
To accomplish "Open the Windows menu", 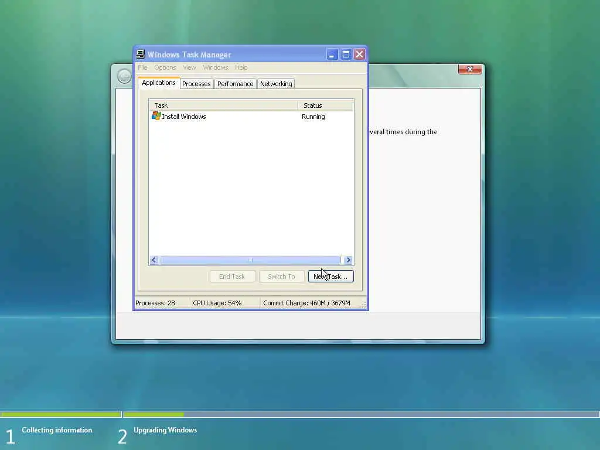I will [216, 67].
